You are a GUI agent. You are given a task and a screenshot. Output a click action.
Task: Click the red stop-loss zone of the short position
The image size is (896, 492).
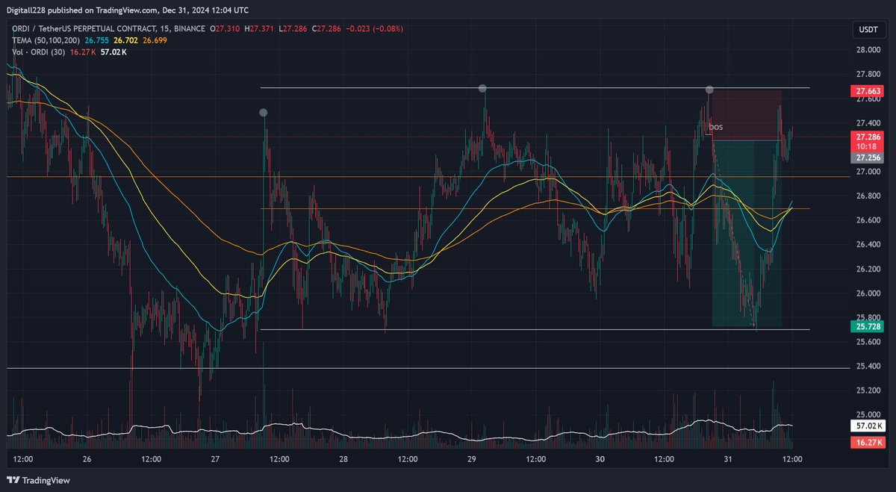(x=747, y=114)
